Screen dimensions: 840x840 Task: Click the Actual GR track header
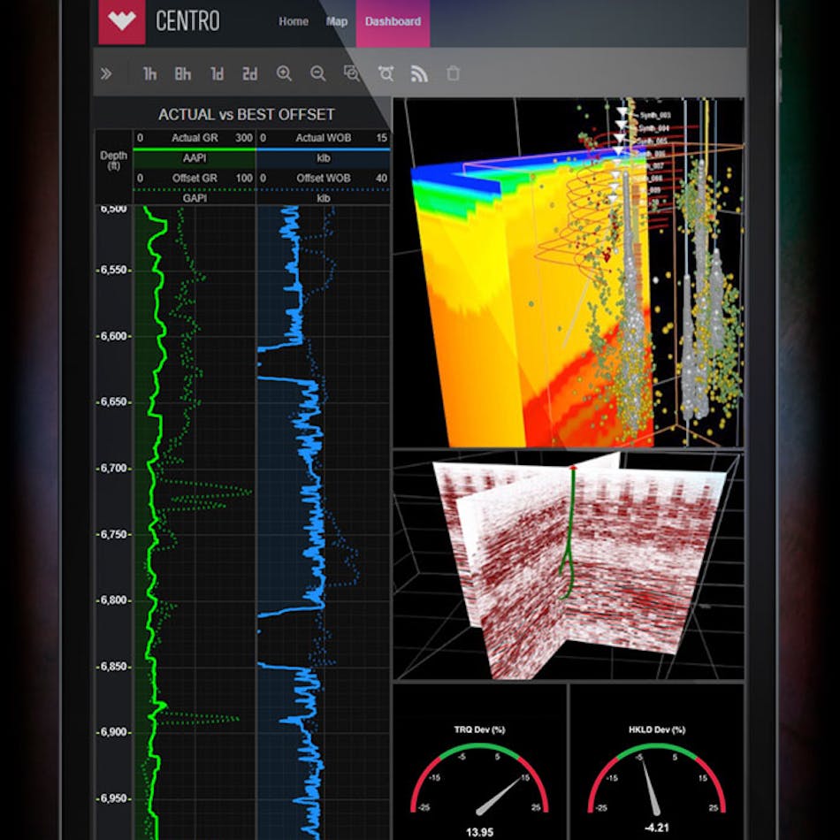(195, 138)
